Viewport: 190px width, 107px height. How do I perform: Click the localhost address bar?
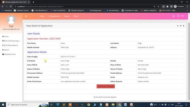pyautogui.click(x=84, y=7)
